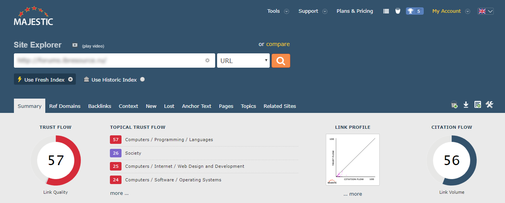Select the Use Fresh Index radio button
Viewport: 505px width, 203px height.
coord(70,79)
